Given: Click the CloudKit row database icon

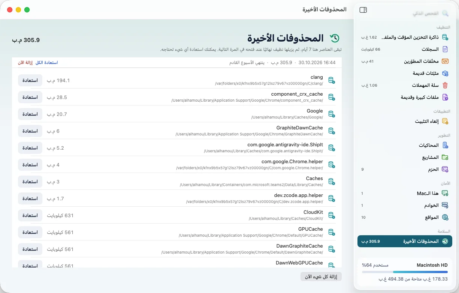Looking at the screenshot, I should point(331,215).
